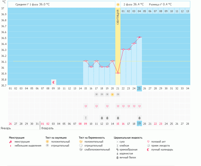The image size is (201, 166).
Task: Click 'Разница t° 0.4 °C' text
Action: click(x=160, y=5)
